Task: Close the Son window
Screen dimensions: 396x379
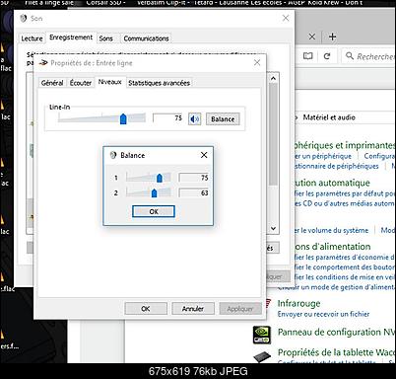Action: click(x=286, y=18)
